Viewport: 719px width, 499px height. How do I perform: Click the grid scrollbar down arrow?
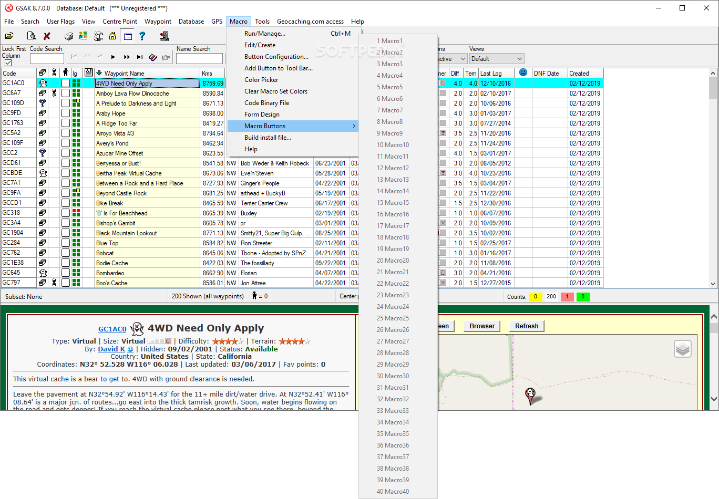tap(713, 284)
